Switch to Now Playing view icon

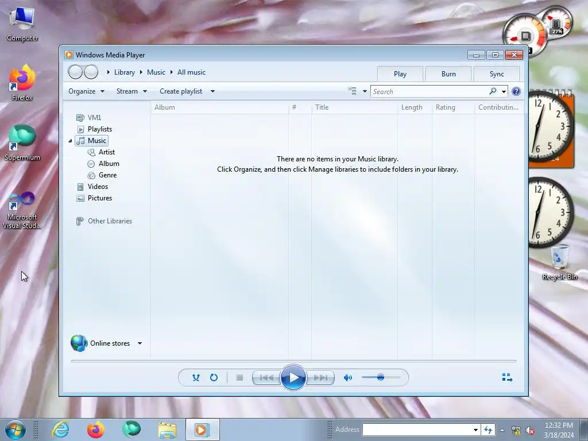pos(507,377)
